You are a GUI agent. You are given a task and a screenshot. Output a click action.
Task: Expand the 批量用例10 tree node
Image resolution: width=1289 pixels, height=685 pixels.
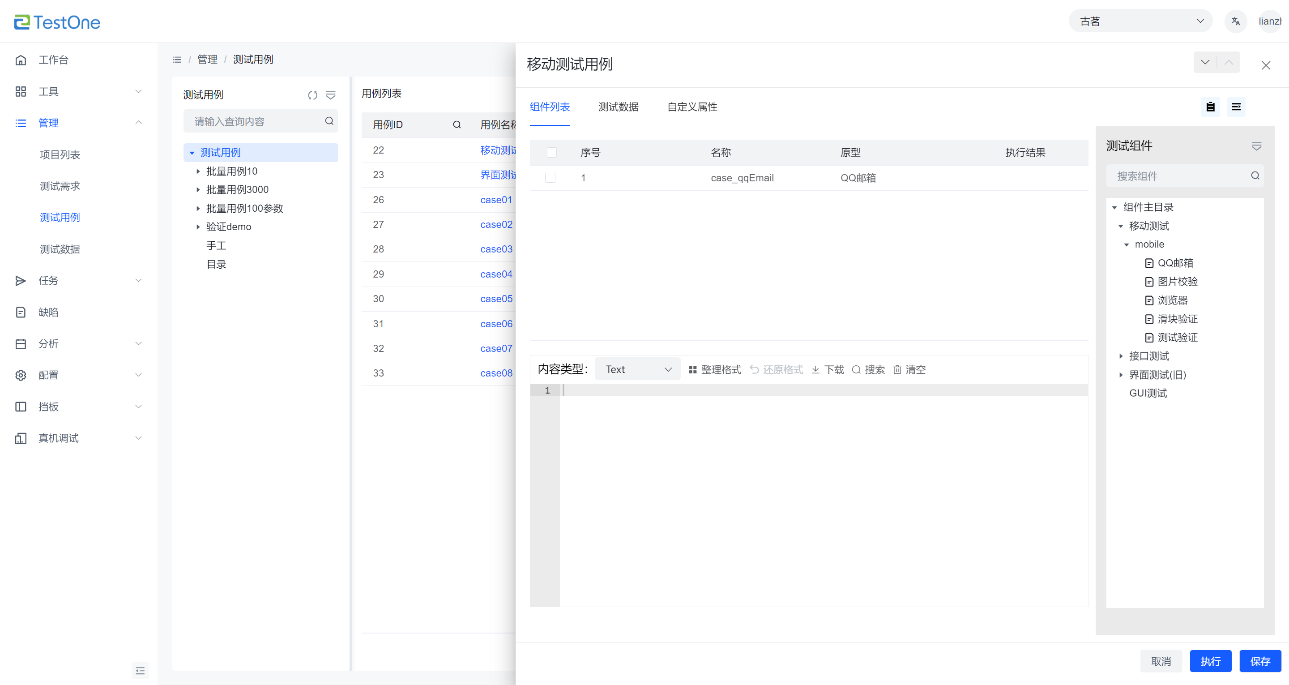198,172
